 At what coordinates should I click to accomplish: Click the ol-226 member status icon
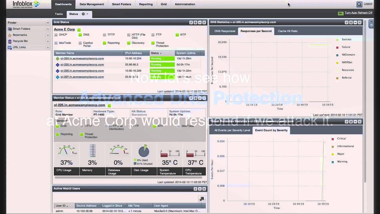(x=58, y=71)
